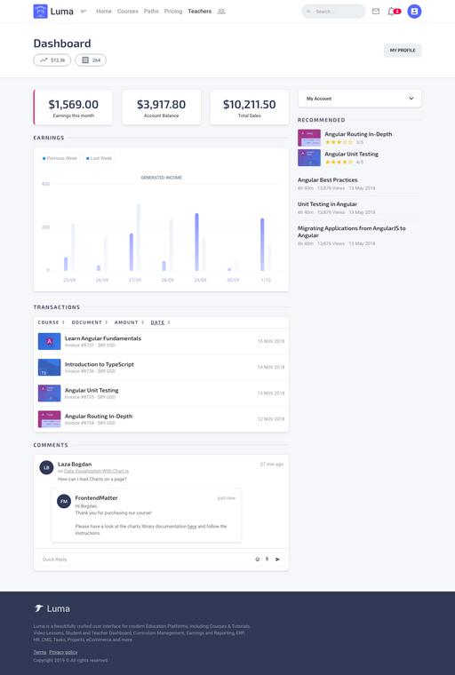The image size is (455, 675).
Task: Click the $3,917.80 Account Balance card
Action: pos(161,107)
